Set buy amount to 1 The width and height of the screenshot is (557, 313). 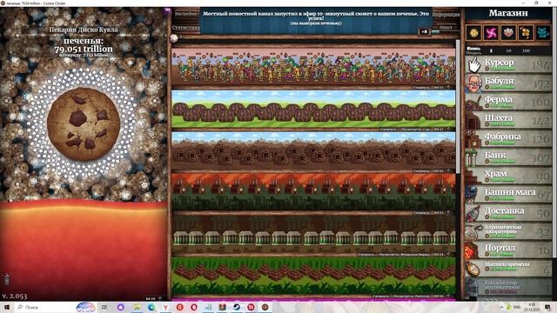[491, 50]
